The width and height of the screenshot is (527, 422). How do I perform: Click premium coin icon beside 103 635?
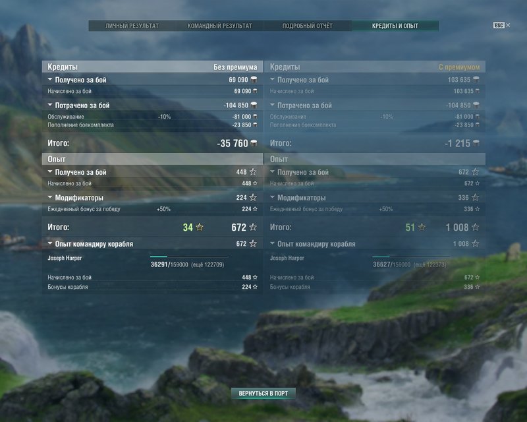pos(476,80)
